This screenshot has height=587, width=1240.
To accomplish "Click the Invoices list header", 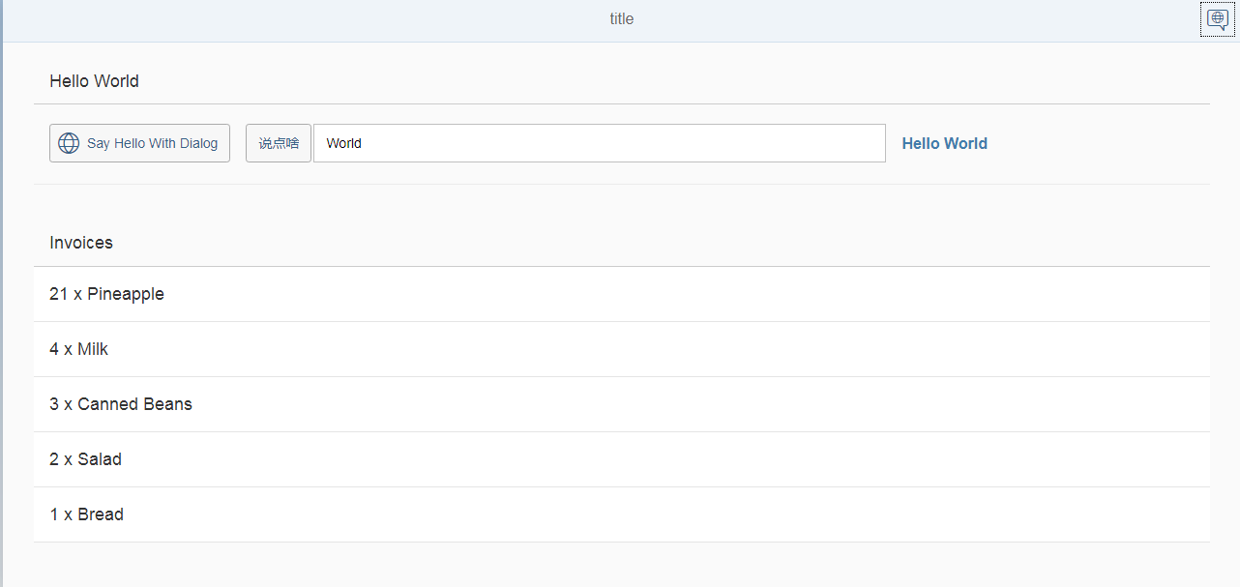I will click(x=81, y=243).
